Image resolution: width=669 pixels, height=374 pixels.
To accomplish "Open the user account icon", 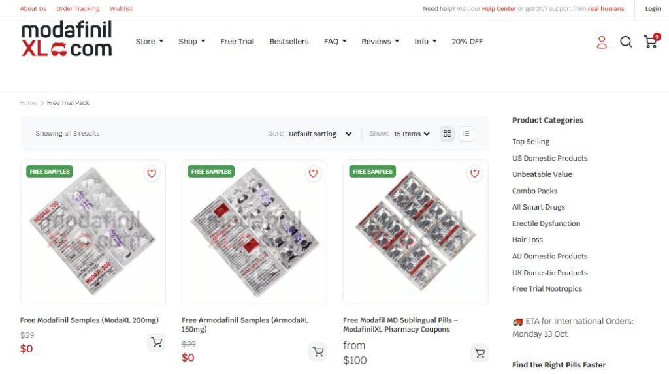I will (x=602, y=42).
